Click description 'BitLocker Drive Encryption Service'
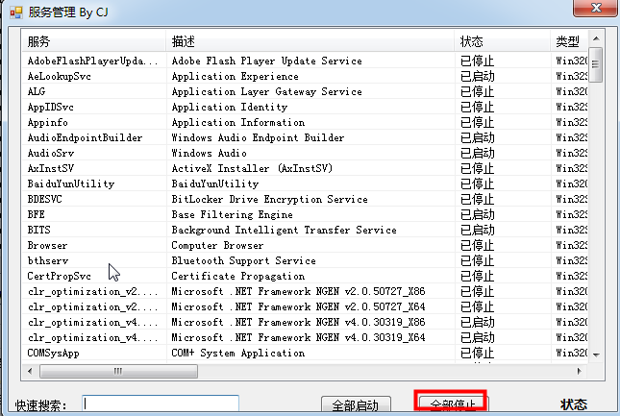The height and width of the screenshot is (416, 620). pyautogui.click(x=270, y=199)
